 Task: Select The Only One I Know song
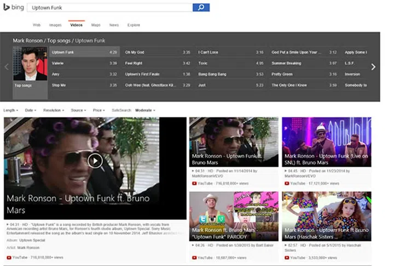[304, 85]
